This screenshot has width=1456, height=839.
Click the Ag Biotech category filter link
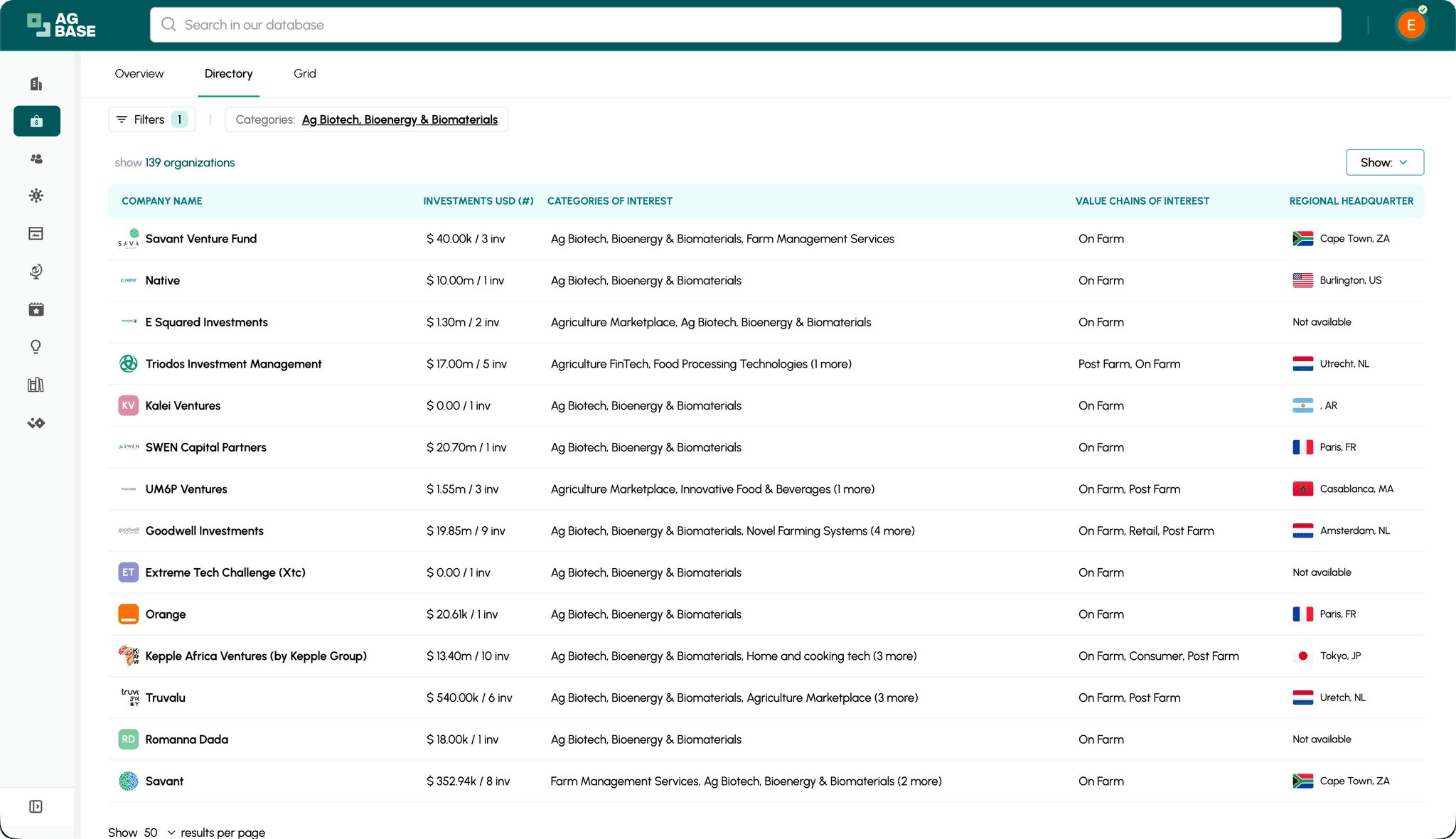pyautogui.click(x=400, y=119)
